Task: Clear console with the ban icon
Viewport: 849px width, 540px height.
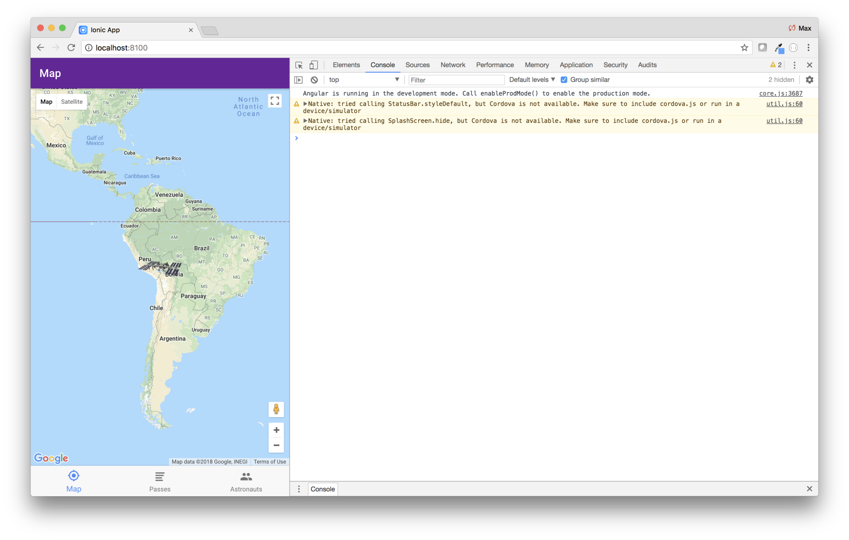Action: pyautogui.click(x=314, y=80)
